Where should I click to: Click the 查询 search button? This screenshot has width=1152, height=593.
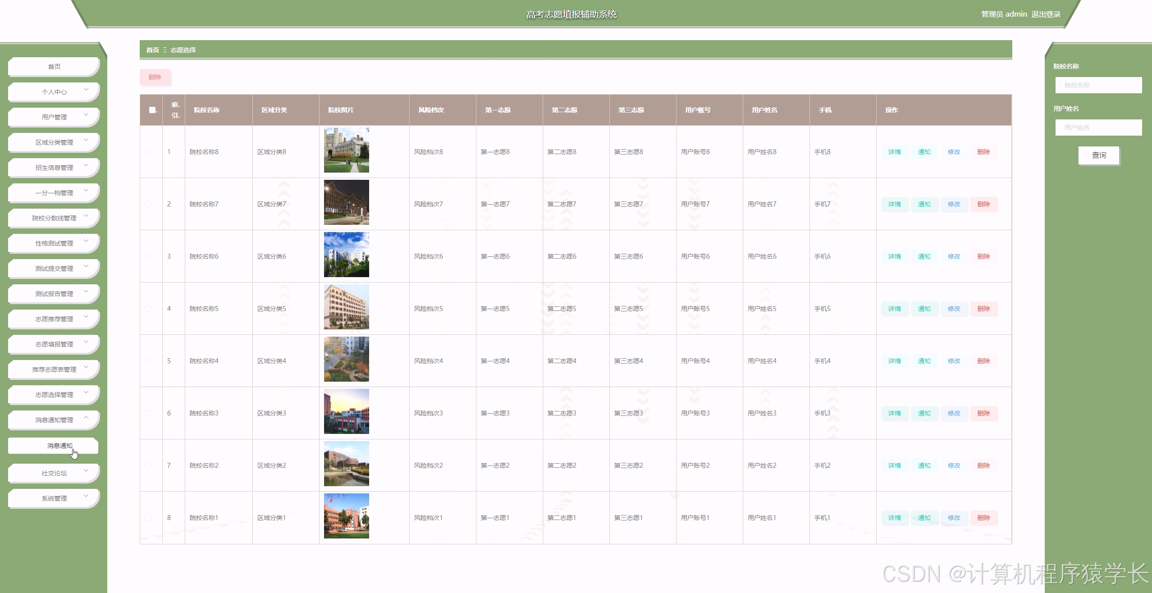(x=1098, y=155)
